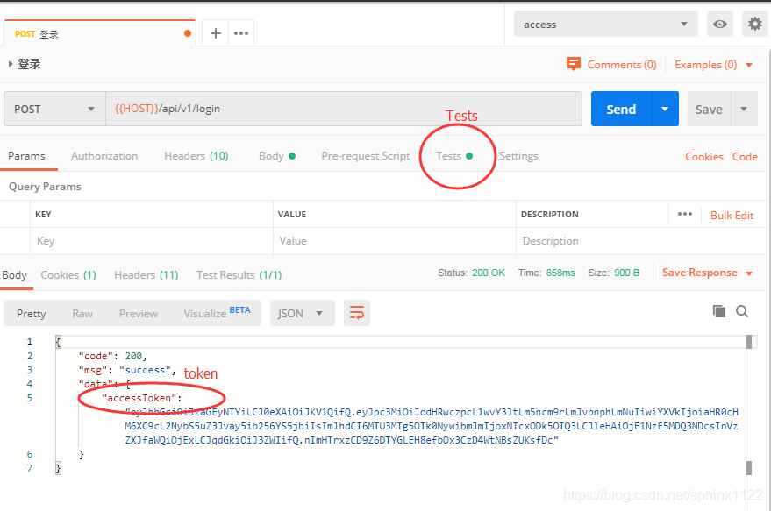Switch to the Authorization tab
The height and width of the screenshot is (511, 771).
tap(104, 156)
